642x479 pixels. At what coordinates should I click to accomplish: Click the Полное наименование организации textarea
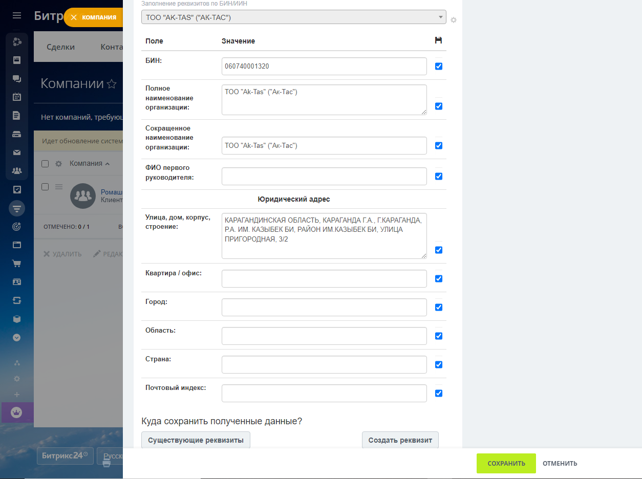[x=324, y=100]
